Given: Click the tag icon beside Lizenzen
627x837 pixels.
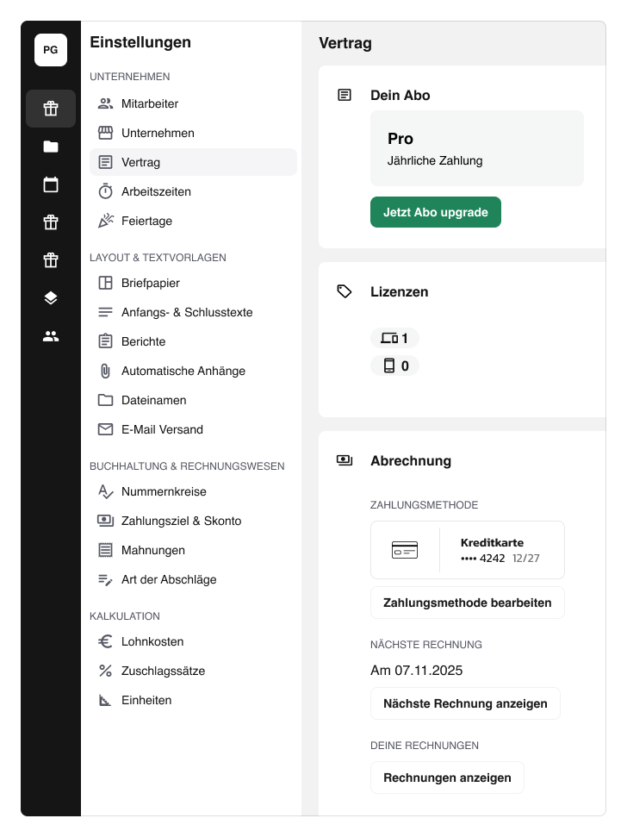Looking at the screenshot, I should (345, 291).
